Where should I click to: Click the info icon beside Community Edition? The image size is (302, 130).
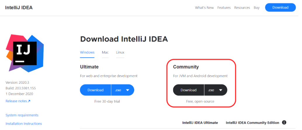pos(284,123)
